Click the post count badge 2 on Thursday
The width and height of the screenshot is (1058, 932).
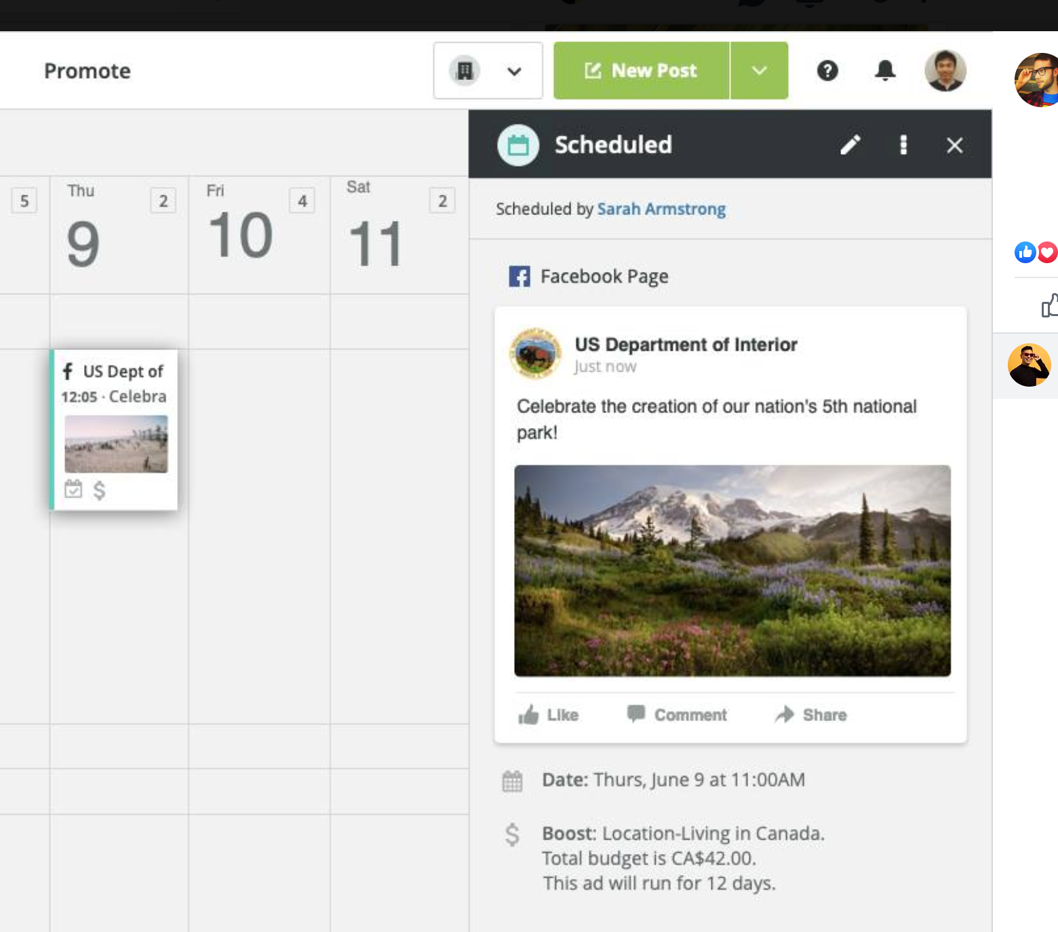click(163, 201)
